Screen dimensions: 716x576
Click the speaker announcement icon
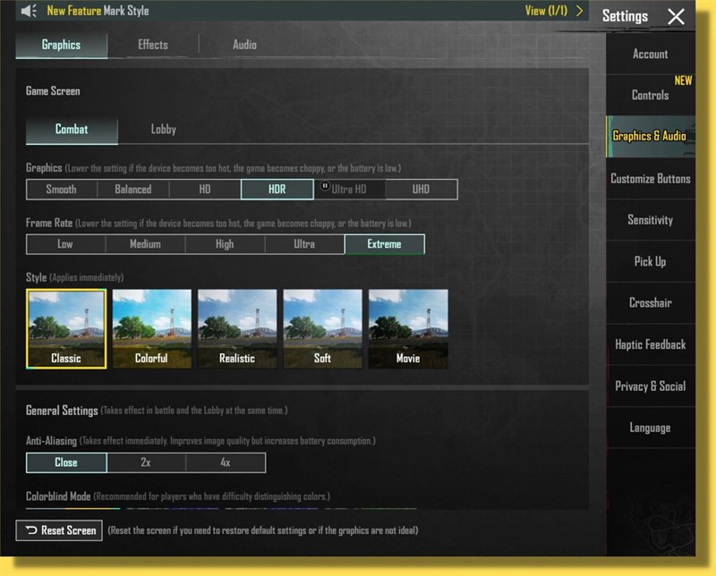click(29, 12)
